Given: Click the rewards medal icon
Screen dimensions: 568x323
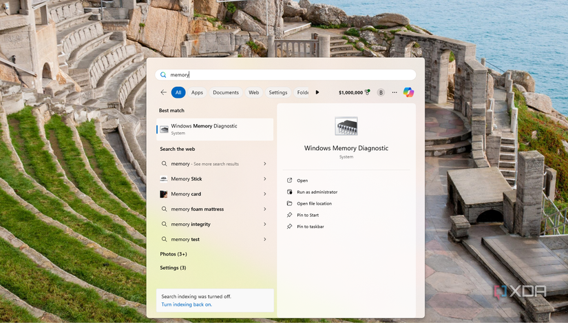Looking at the screenshot, I should (x=367, y=92).
